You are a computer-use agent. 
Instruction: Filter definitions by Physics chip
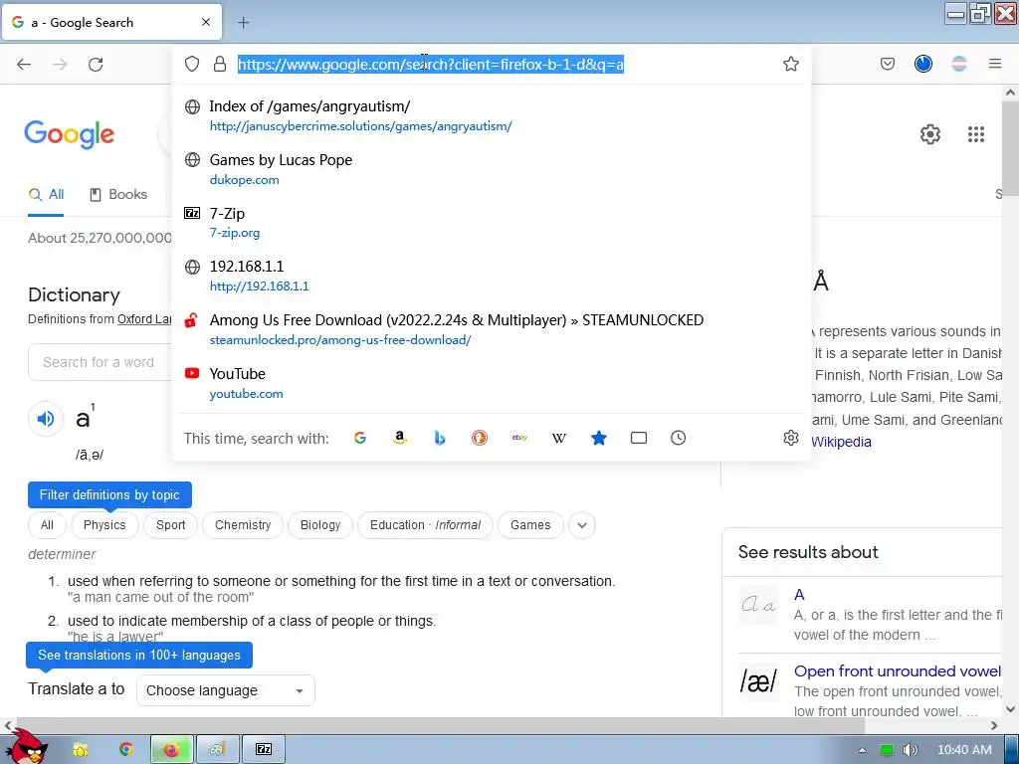pyautogui.click(x=104, y=525)
